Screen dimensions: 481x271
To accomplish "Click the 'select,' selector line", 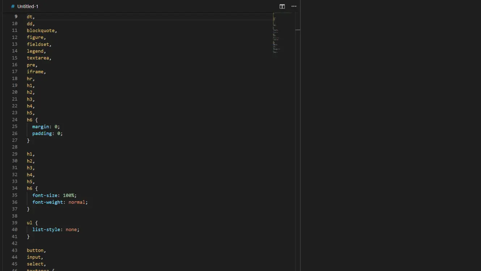I will click(36, 264).
